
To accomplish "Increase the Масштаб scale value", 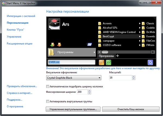I will click(x=133, y=77).
